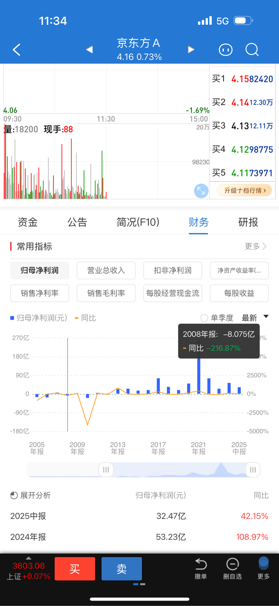Tap 上证 3803.08 index ticker
The image size is (279, 606).
point(28,571)
